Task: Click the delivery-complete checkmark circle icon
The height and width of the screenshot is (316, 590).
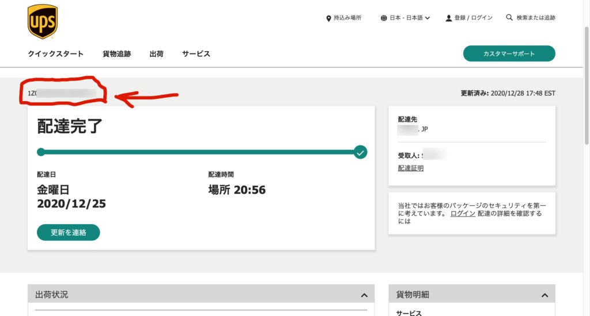Action: 360,152
